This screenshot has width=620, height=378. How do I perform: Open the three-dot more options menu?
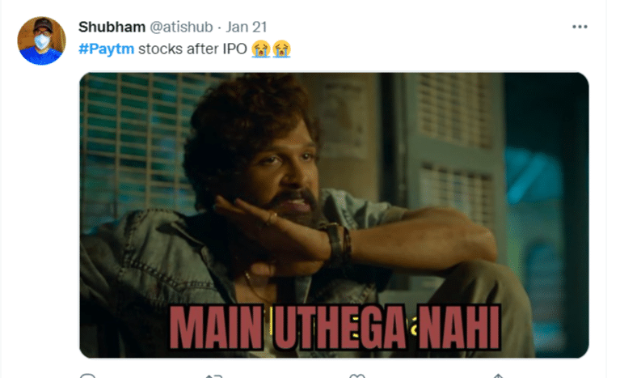(580, 27)
